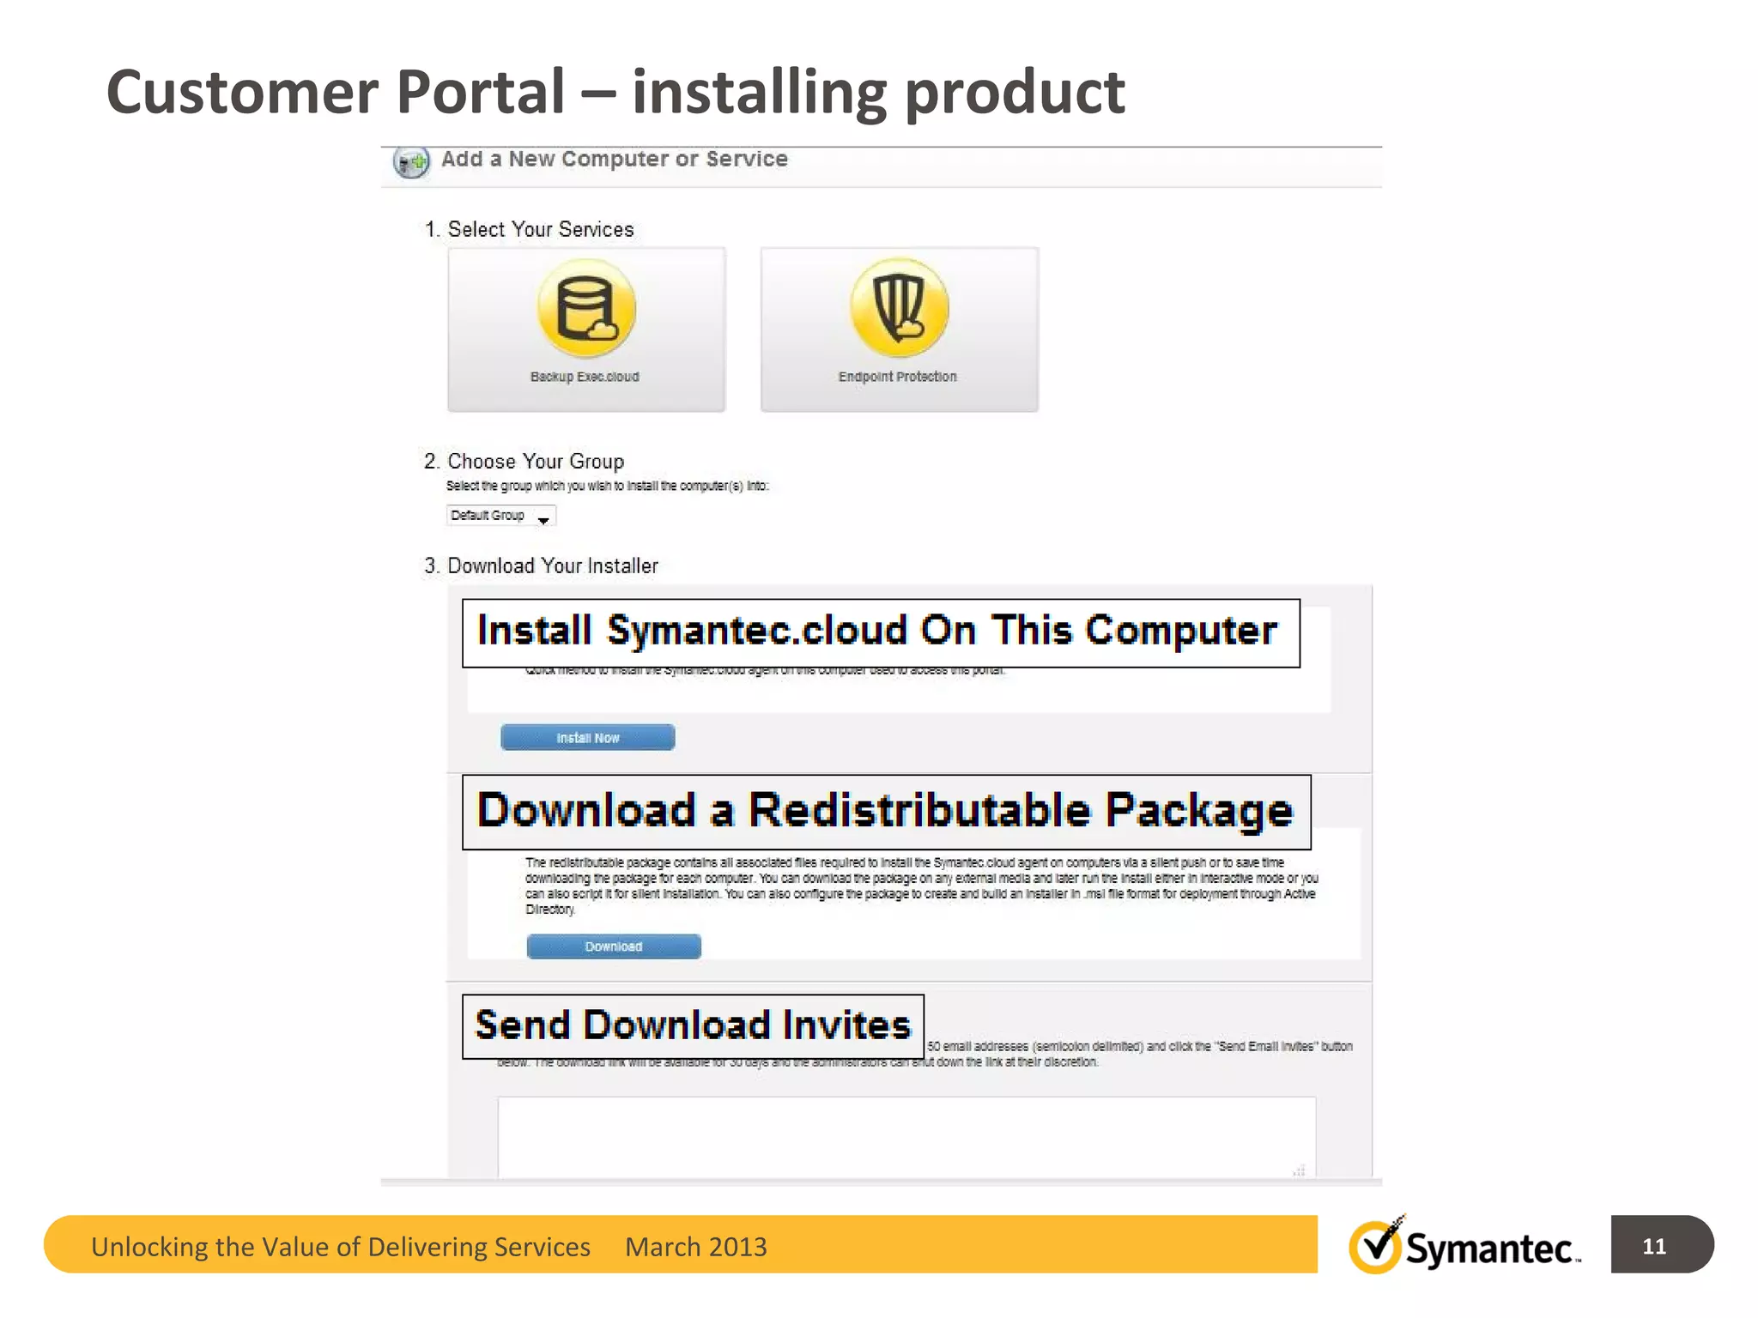Click the '1. Select Your Services' text
The image size is (1758, 1318).
point(530,230)
